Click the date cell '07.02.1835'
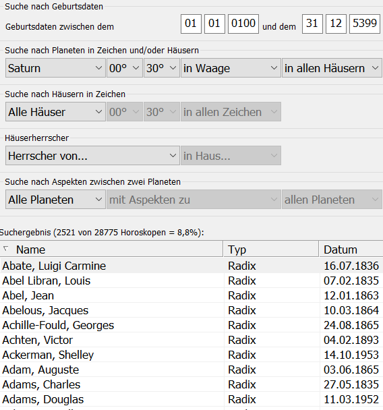 [351, 281]
